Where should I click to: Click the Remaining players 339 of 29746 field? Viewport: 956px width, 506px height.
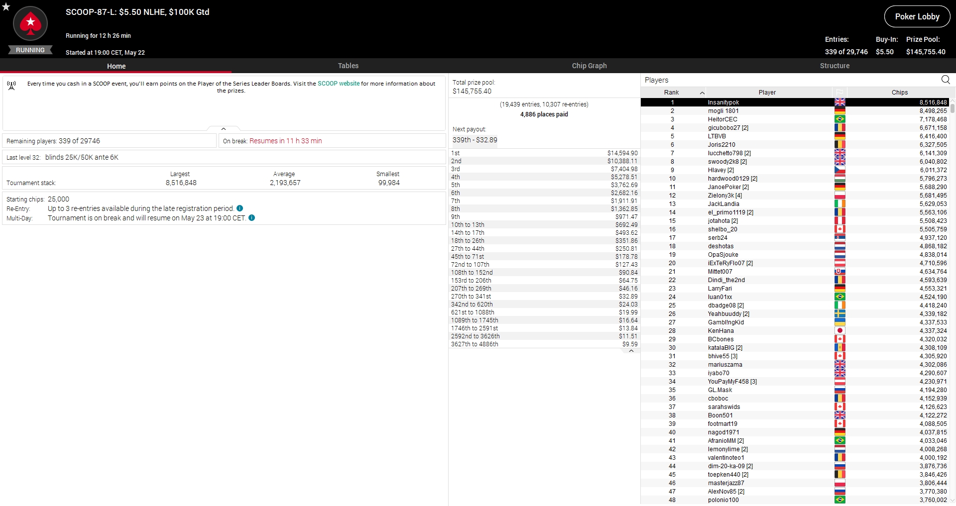(109, 141)
